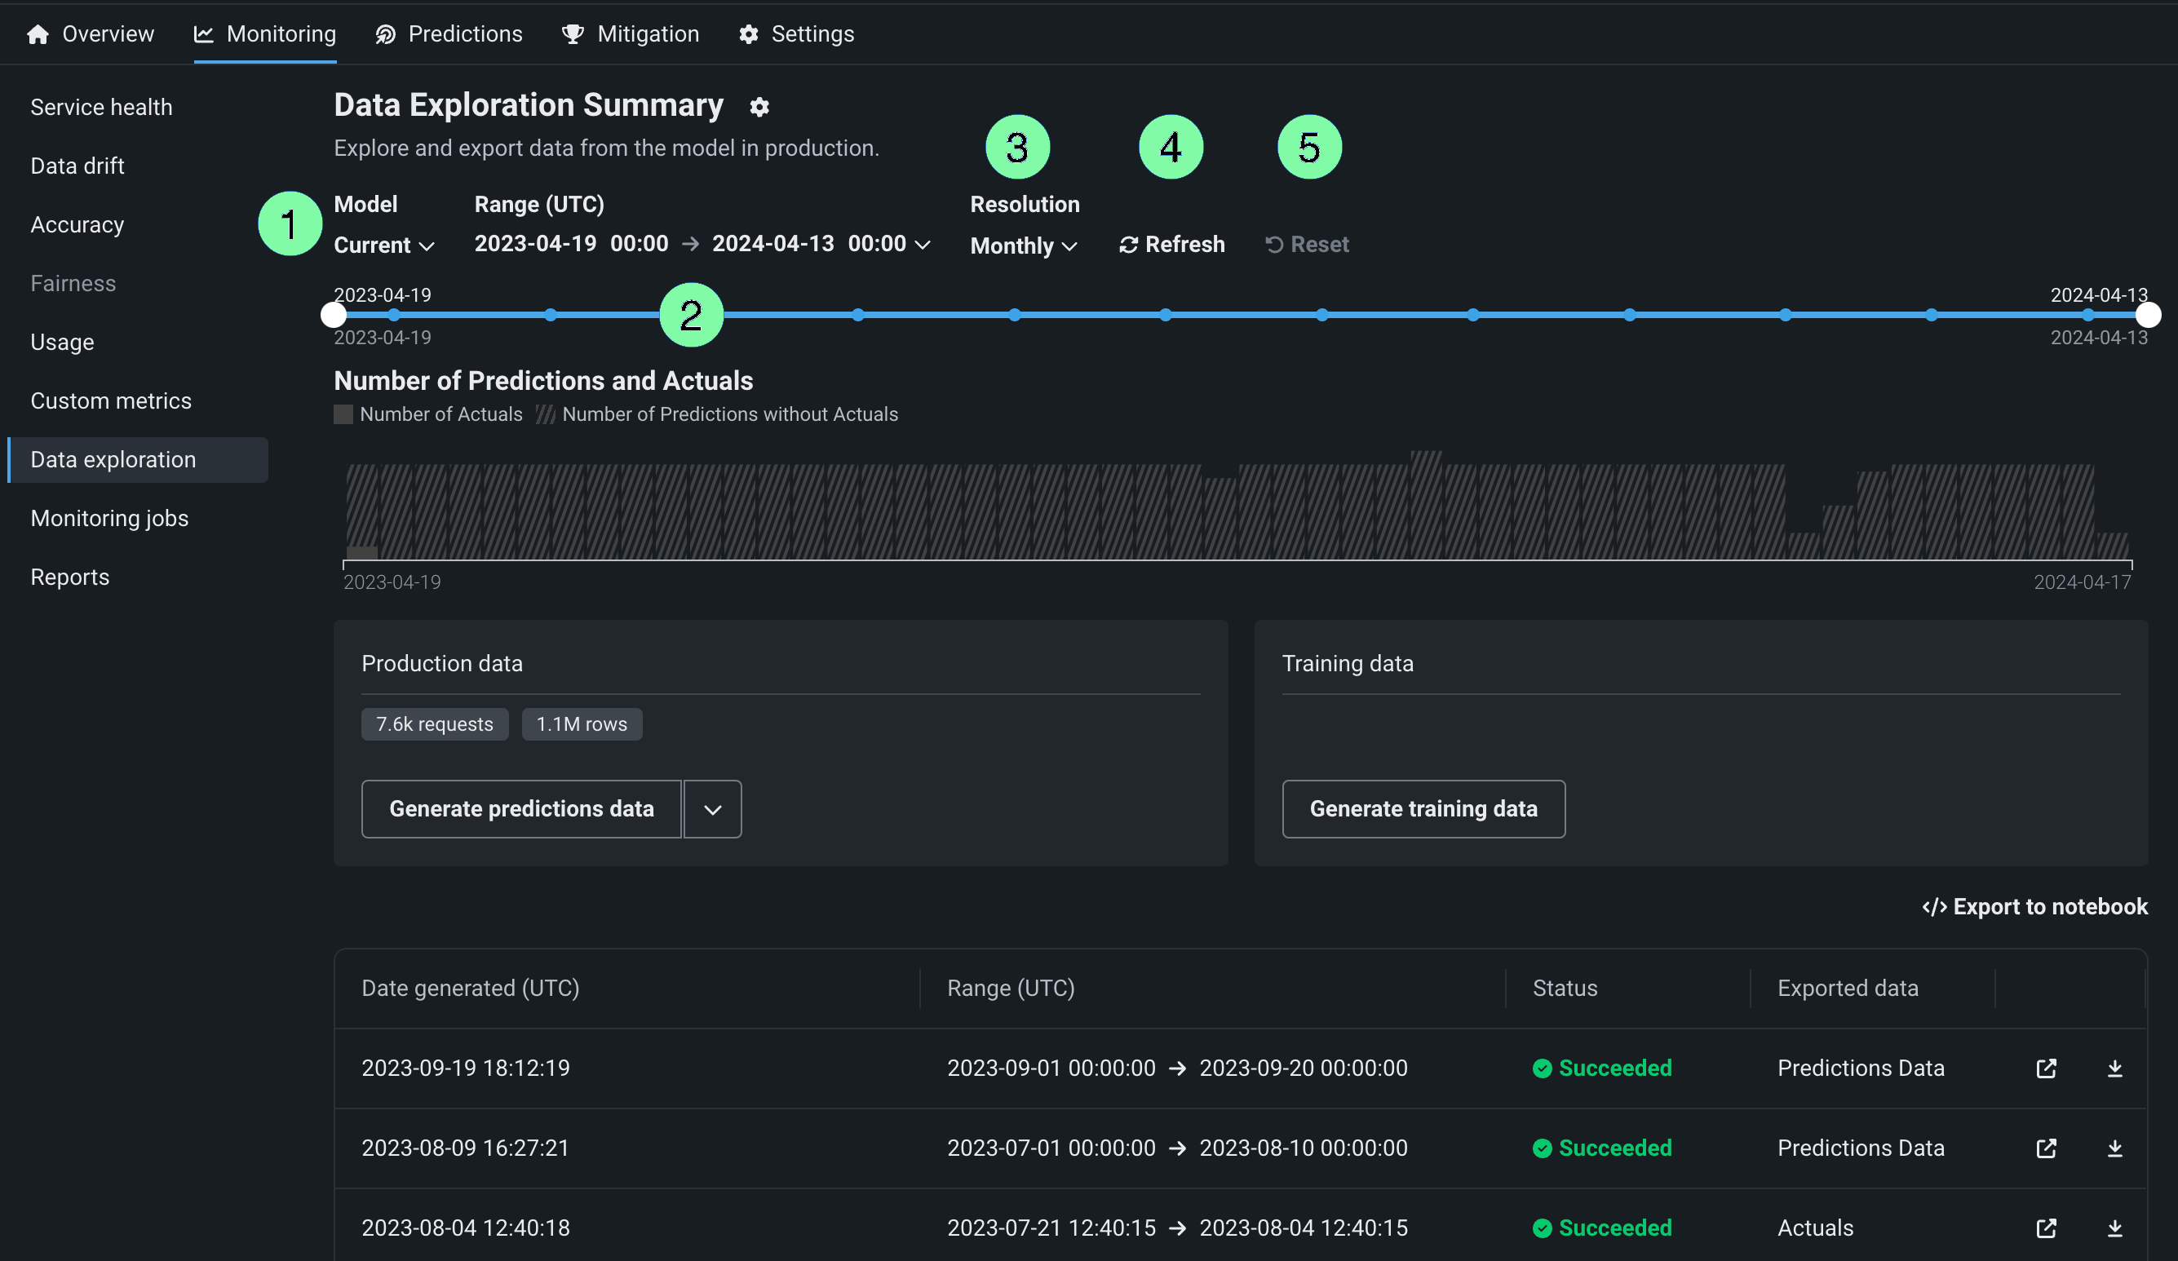The image size is (2178, 1261).
Task: Download the 2023-08-09 Predictions Data export
Action: coord(2114,1148)
